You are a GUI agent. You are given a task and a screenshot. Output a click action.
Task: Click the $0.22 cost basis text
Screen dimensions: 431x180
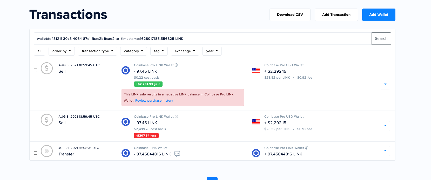[x=147, y=78]
